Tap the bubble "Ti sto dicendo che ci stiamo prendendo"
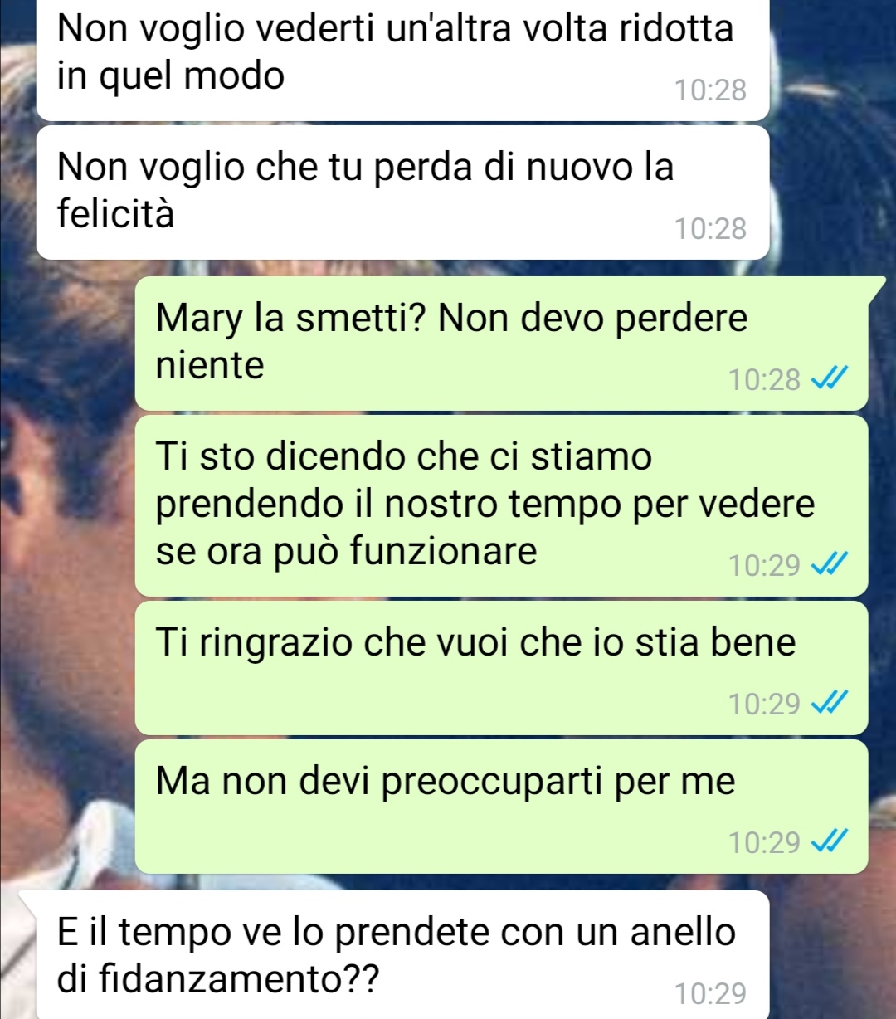Image resolution: width=896 pixels, height=1019 pixels. (x=502, y=506)
